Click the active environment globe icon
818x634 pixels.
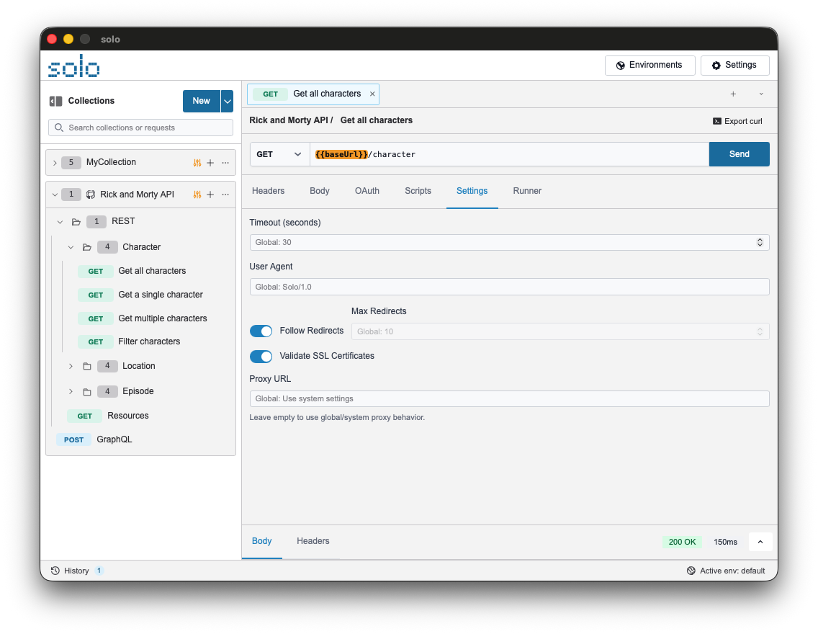pyautogui.click(x=691, y=571)
